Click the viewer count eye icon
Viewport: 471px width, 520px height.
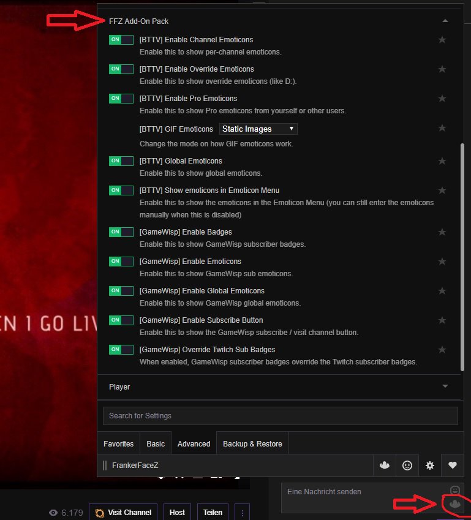[x=53, y=513]
